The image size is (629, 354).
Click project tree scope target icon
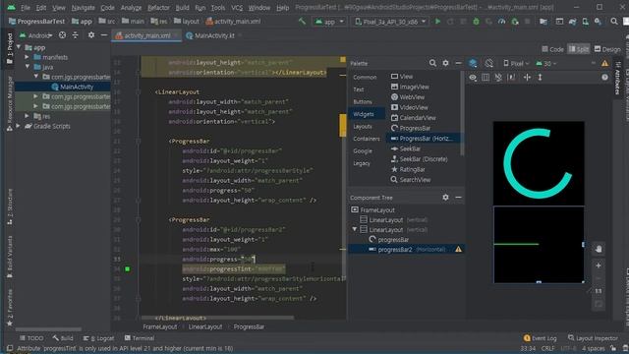[x=62, y=35]
